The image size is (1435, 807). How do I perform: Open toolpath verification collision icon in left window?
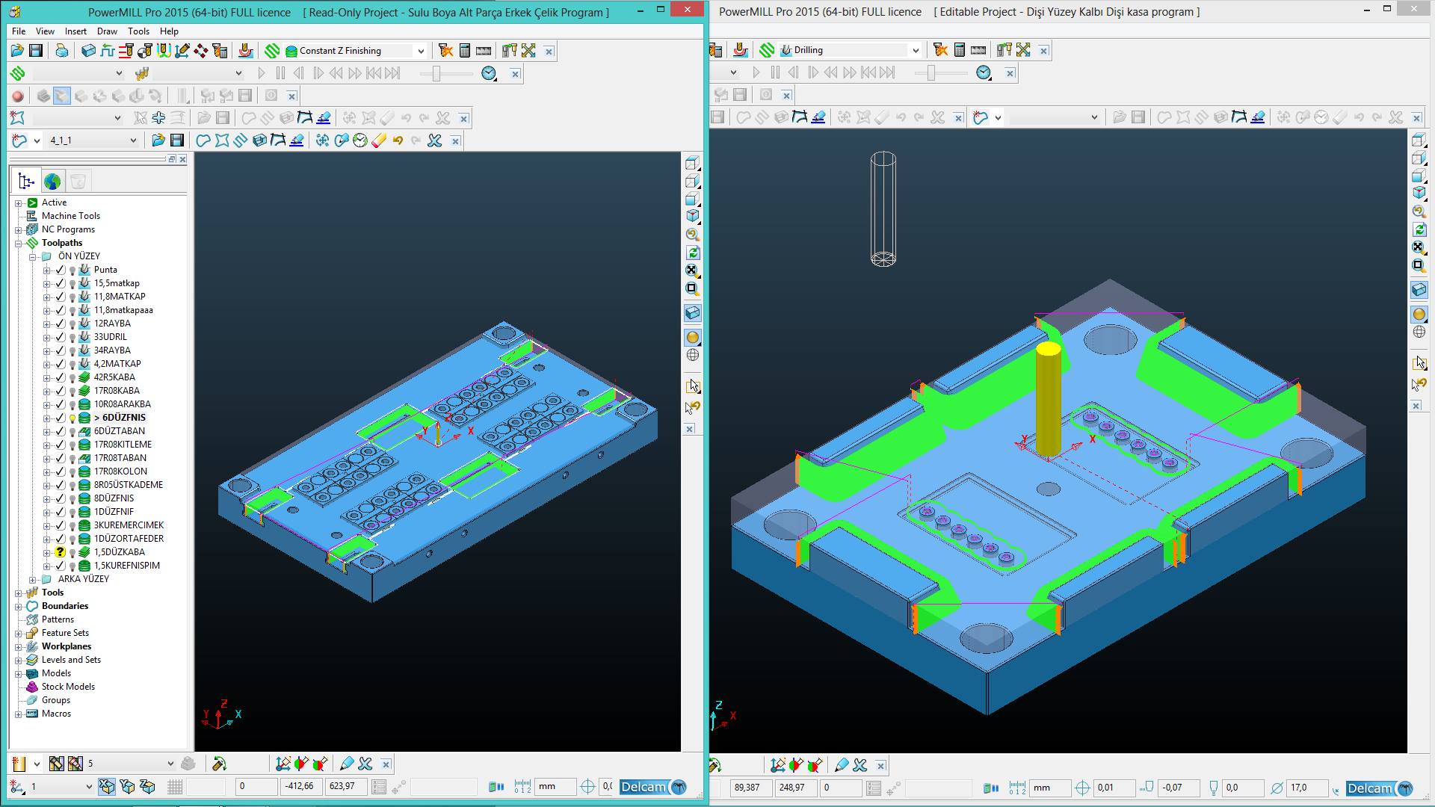click(x=446, y=51)
